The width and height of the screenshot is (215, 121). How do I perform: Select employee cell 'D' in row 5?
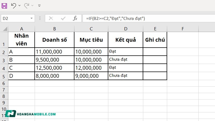click(x=21, y=76)
